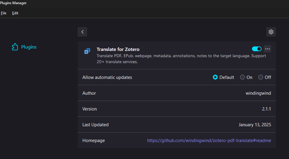
Task: Click the Plugins puzzle-piece sidebar icon
Action: click(15, 47)
